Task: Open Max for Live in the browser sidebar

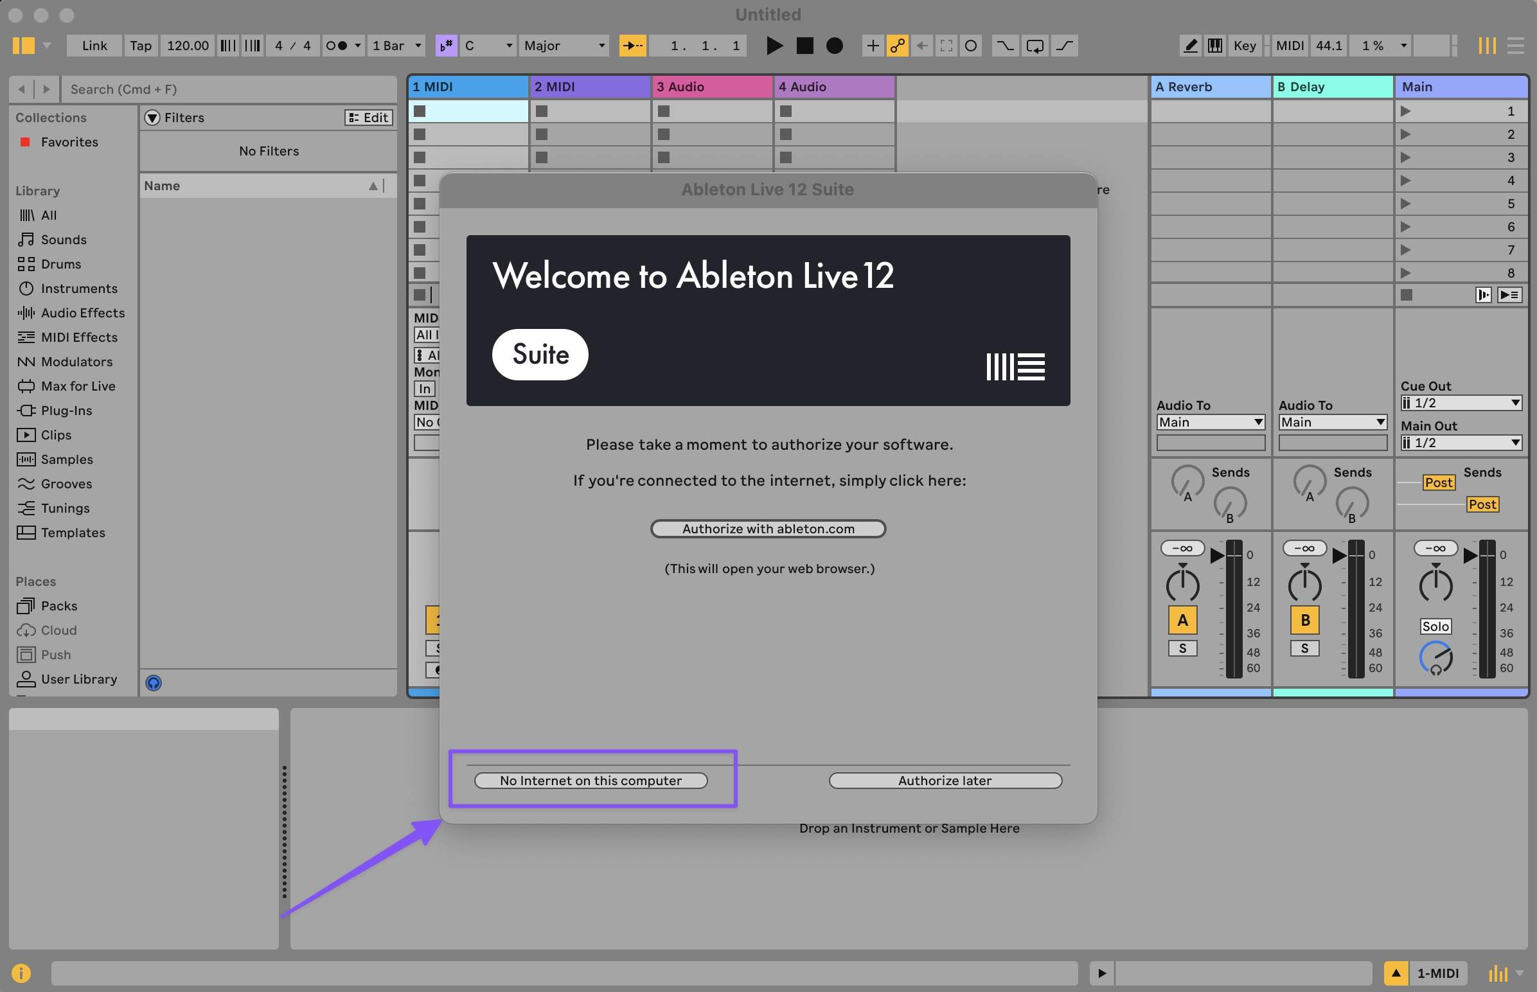Action: 75,386
